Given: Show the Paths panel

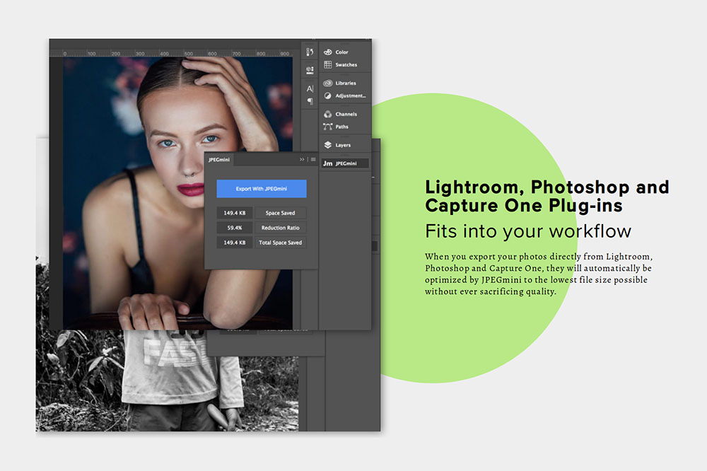Looking at the screenshot, I should (341, 127).
